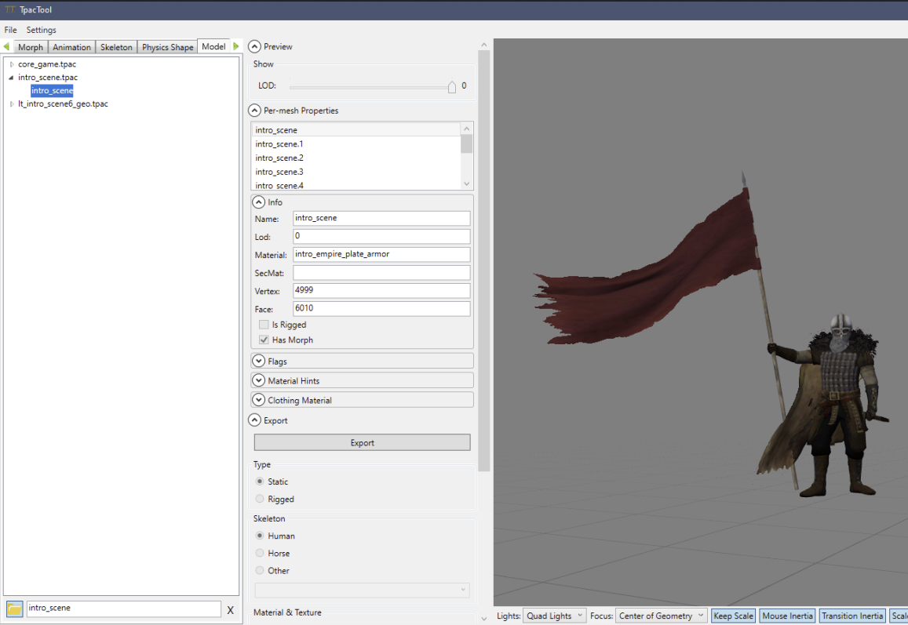Click the TpacTool title bar icon
The height and width of the screenshot is (625, 908).
(10, 10)
